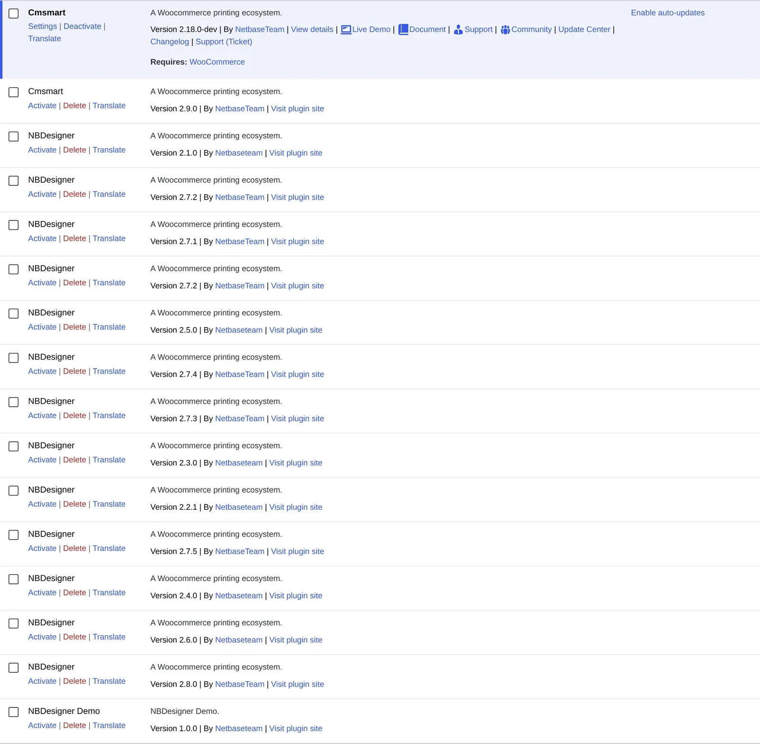The width and height of the screenshot is (760, 744).
Task: Deactivate the active Cmsmart plugin
Action: (x=82, y=27)
